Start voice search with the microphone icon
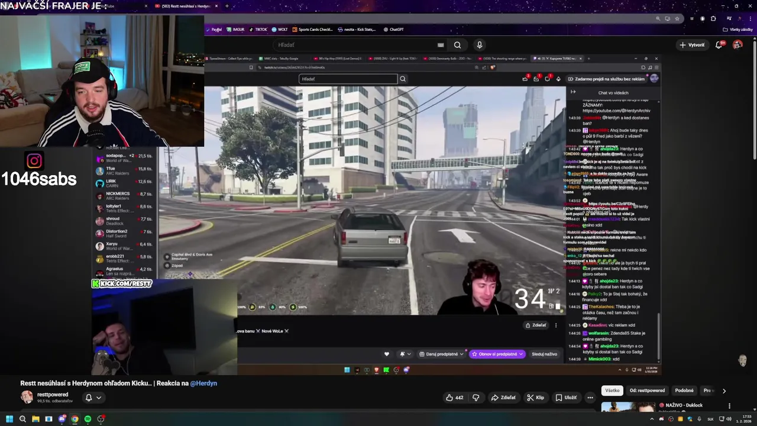757x426 pixels. point(480,45)
